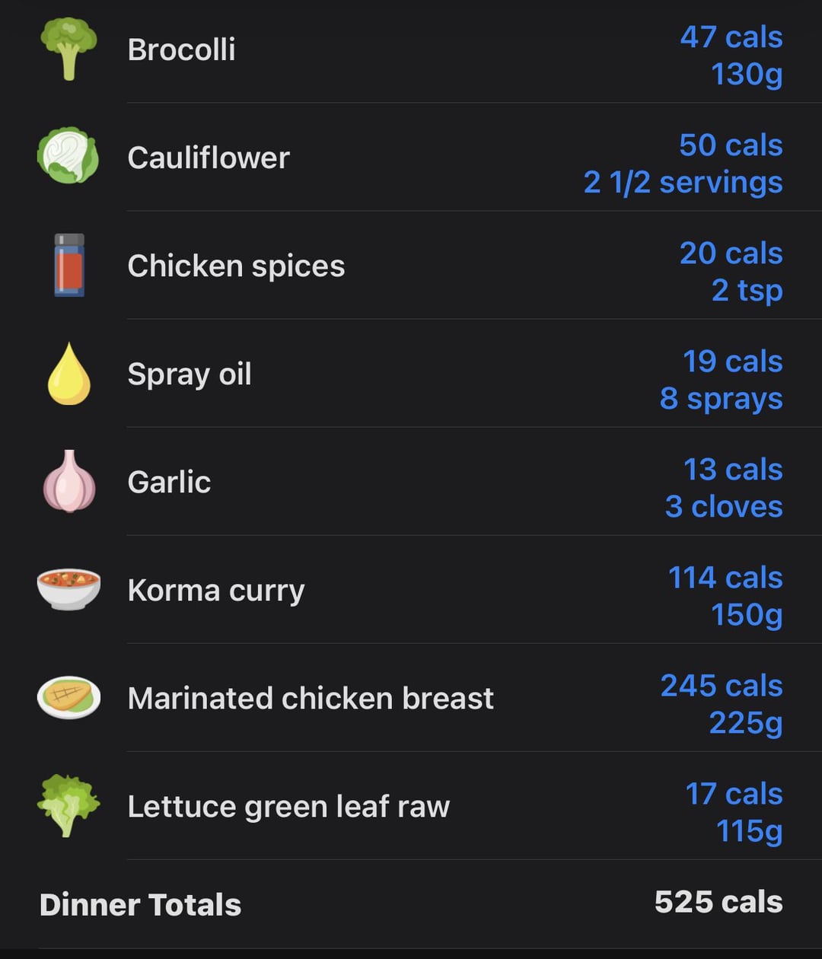
Task: Open the Cauliflower entry name
Action: click(209, 158)
